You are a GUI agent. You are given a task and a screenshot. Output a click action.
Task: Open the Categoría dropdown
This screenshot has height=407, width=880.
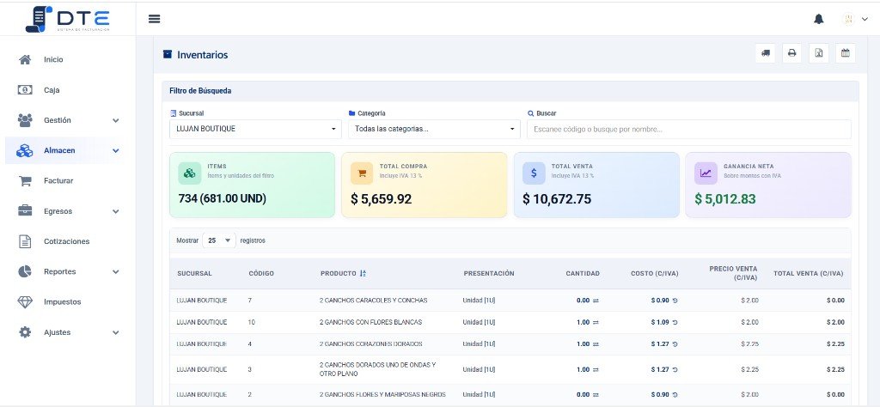coord(434,129)
